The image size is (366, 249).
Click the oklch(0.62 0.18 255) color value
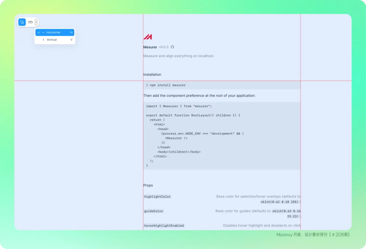279,202
